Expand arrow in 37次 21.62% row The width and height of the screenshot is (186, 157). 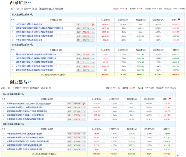pyautogui.click(x=84, y=149)
